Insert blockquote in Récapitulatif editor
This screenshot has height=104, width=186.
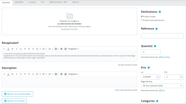(29, 49)
